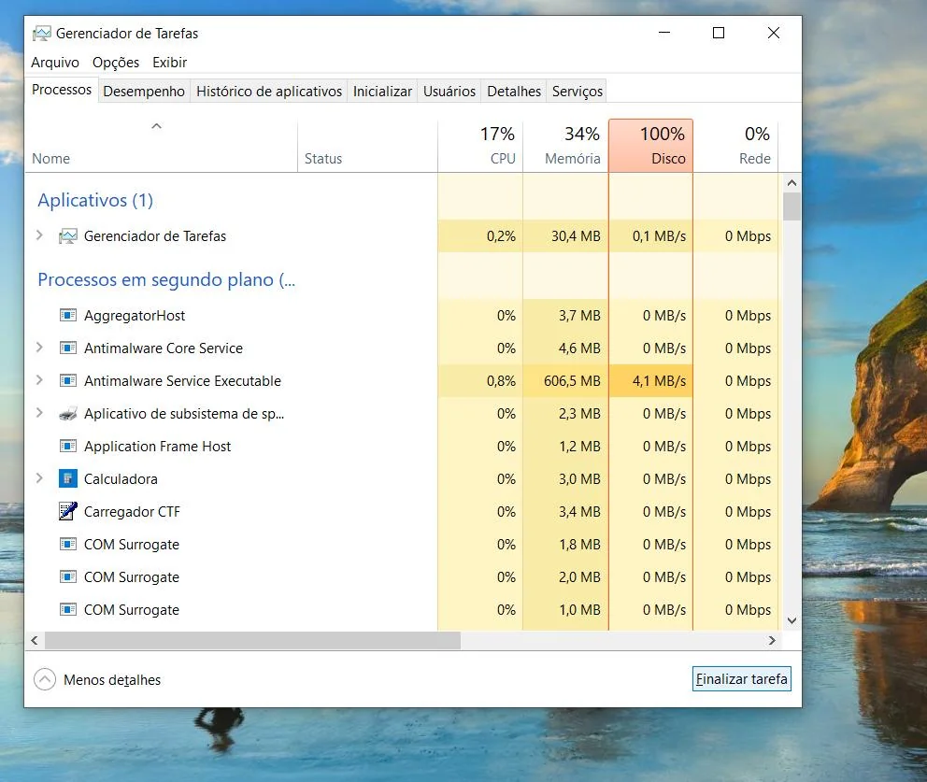Click the vertical scrollbar thumb

792,206
